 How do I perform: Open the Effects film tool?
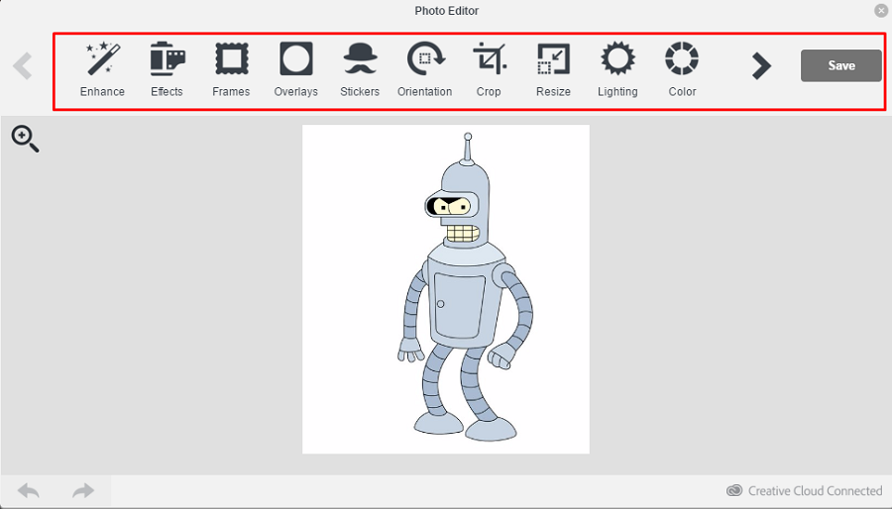pos(167,69)
